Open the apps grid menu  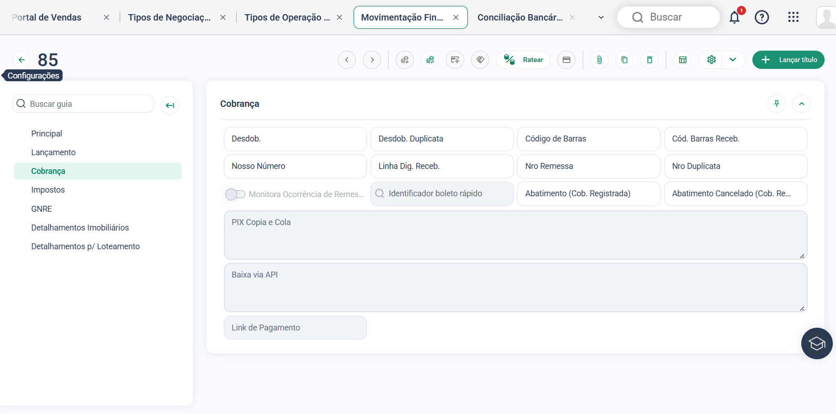pyautogui.click(x=794, y=17)
